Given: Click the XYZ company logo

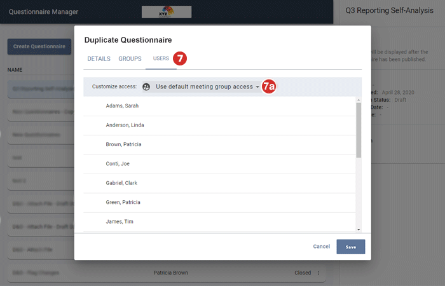Looking at the screenshot, I should click(x=167, y=11).
